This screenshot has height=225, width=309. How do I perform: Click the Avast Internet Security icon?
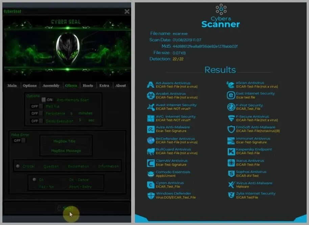[151, 107]
